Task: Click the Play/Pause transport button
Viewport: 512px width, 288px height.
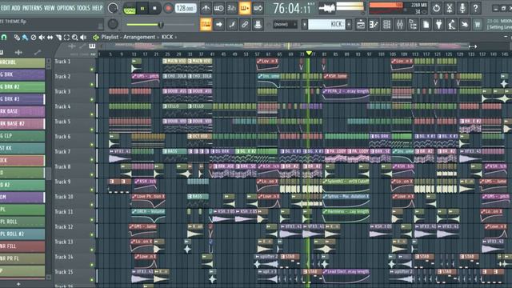Action: (x=142, y=9)
